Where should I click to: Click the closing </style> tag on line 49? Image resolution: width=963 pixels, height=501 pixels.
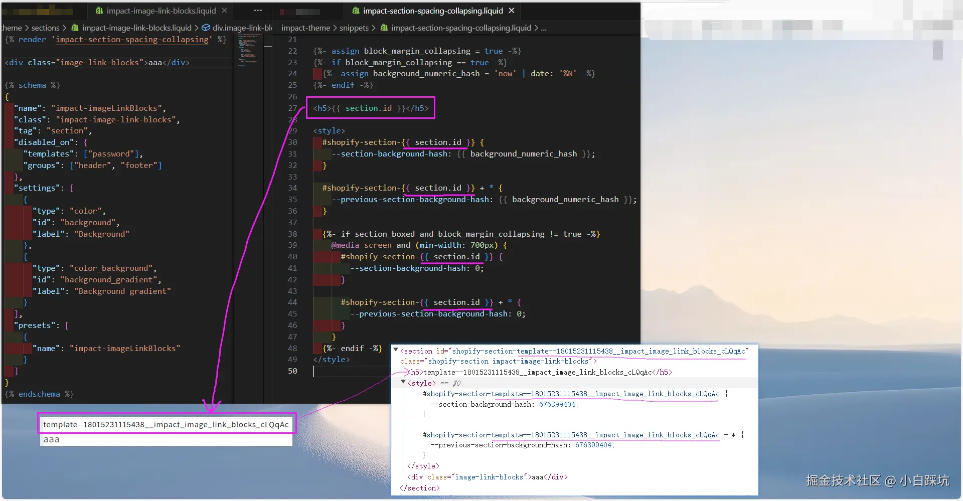point(332,360)
